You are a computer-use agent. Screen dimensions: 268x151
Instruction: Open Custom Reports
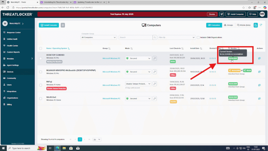pos(13,52)
